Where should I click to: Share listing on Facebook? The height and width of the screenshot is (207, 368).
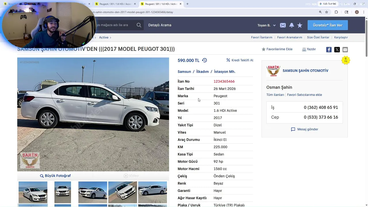(x=329, y=49)
